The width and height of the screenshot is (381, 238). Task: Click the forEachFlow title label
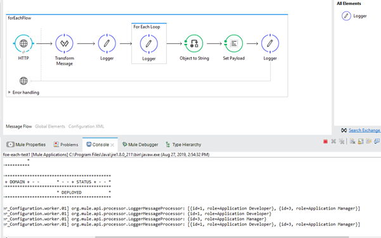point(20,18)
